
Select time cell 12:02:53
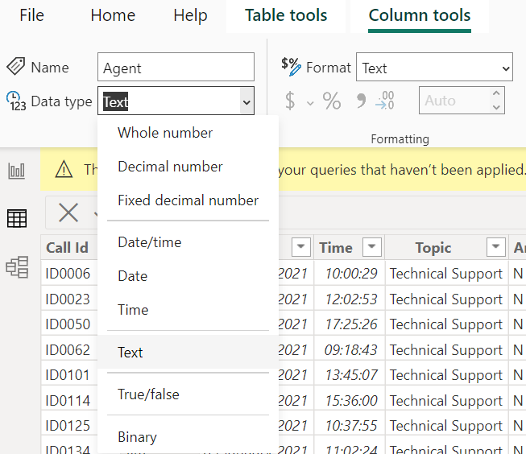pos(351,299)
